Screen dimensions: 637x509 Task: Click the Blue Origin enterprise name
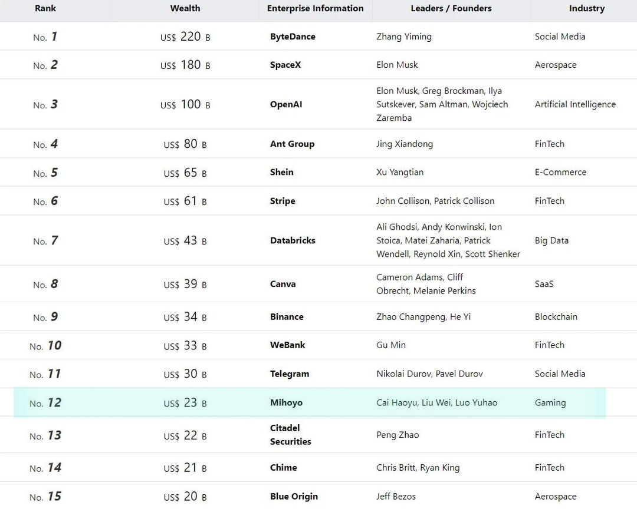[294, 497]
